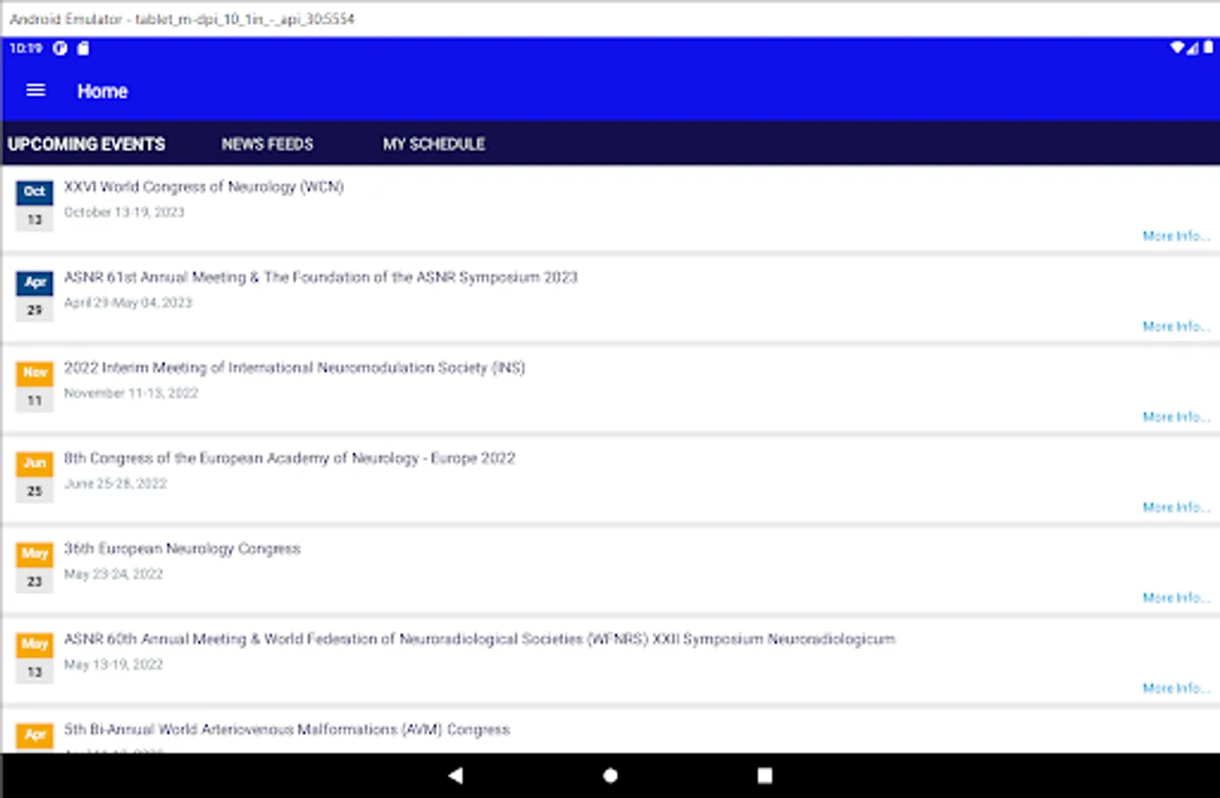
Task: Open More Info for 36th European Neurology Congress
Action: 1176,598
